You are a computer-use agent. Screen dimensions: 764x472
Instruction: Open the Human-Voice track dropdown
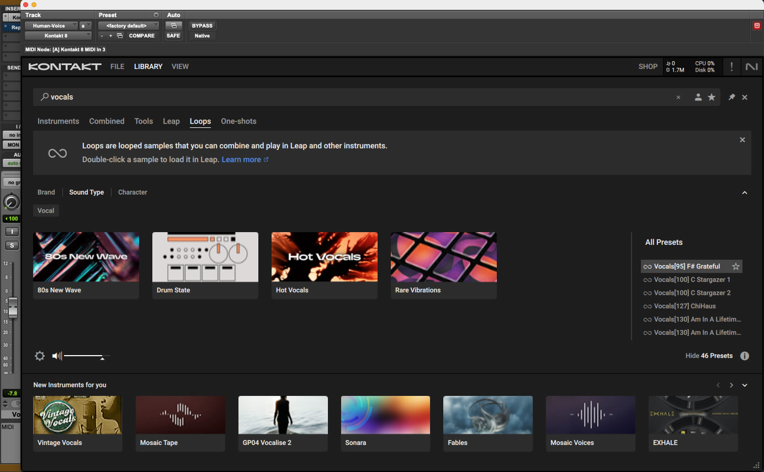click(51, 25)
